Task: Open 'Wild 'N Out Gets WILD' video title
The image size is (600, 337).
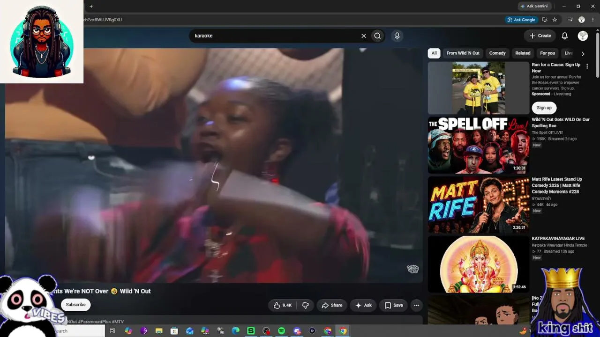Action: [561, 123]
